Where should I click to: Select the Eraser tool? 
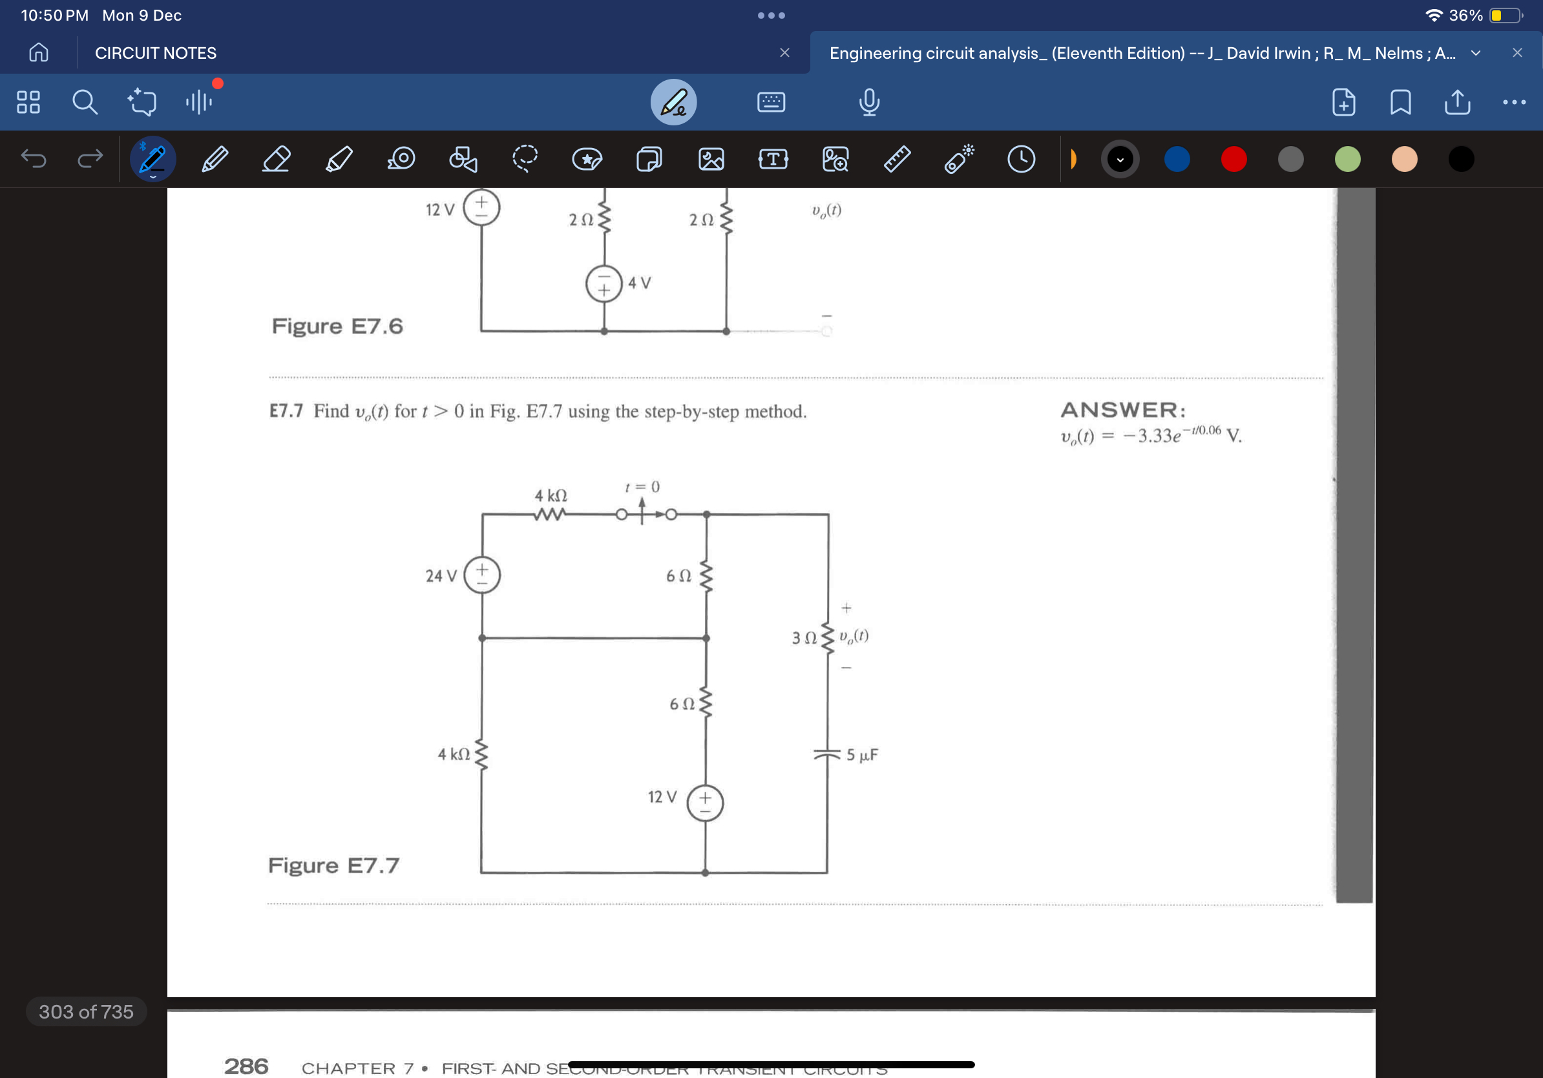[x=276, y=158]
